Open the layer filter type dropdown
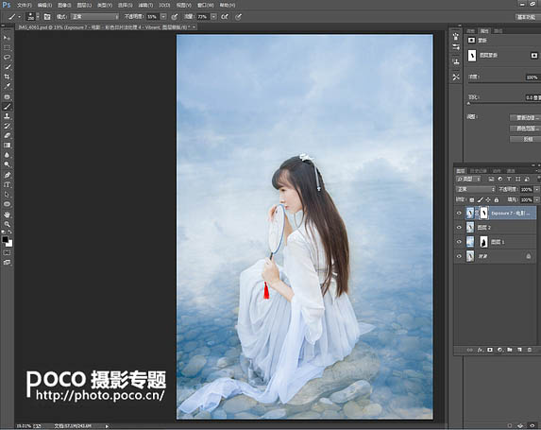The height and width of the screenshot is (430, 541). tap(468, 179)
